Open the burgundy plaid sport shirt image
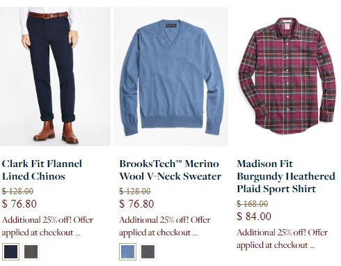Image resolution: width=341 pixels, height=266 pixels. [x=287, y=75]
